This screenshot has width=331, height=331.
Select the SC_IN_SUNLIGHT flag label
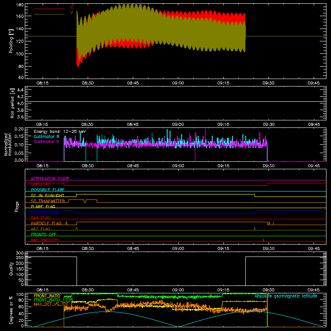pyautogui.click(x=48, y=195)
